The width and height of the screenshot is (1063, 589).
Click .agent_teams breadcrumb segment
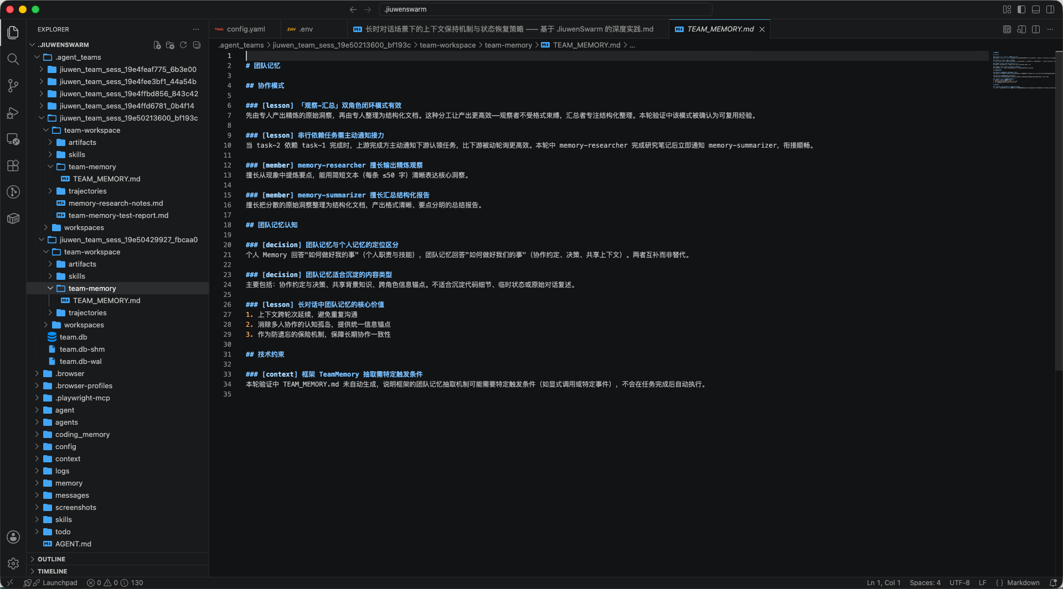241,45
